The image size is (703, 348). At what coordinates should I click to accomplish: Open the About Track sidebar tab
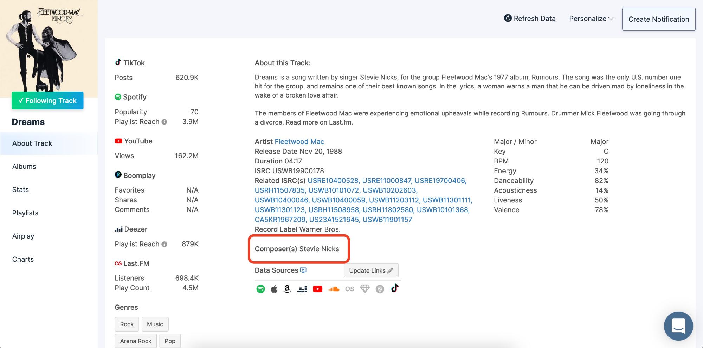click(x=49, y=143)
